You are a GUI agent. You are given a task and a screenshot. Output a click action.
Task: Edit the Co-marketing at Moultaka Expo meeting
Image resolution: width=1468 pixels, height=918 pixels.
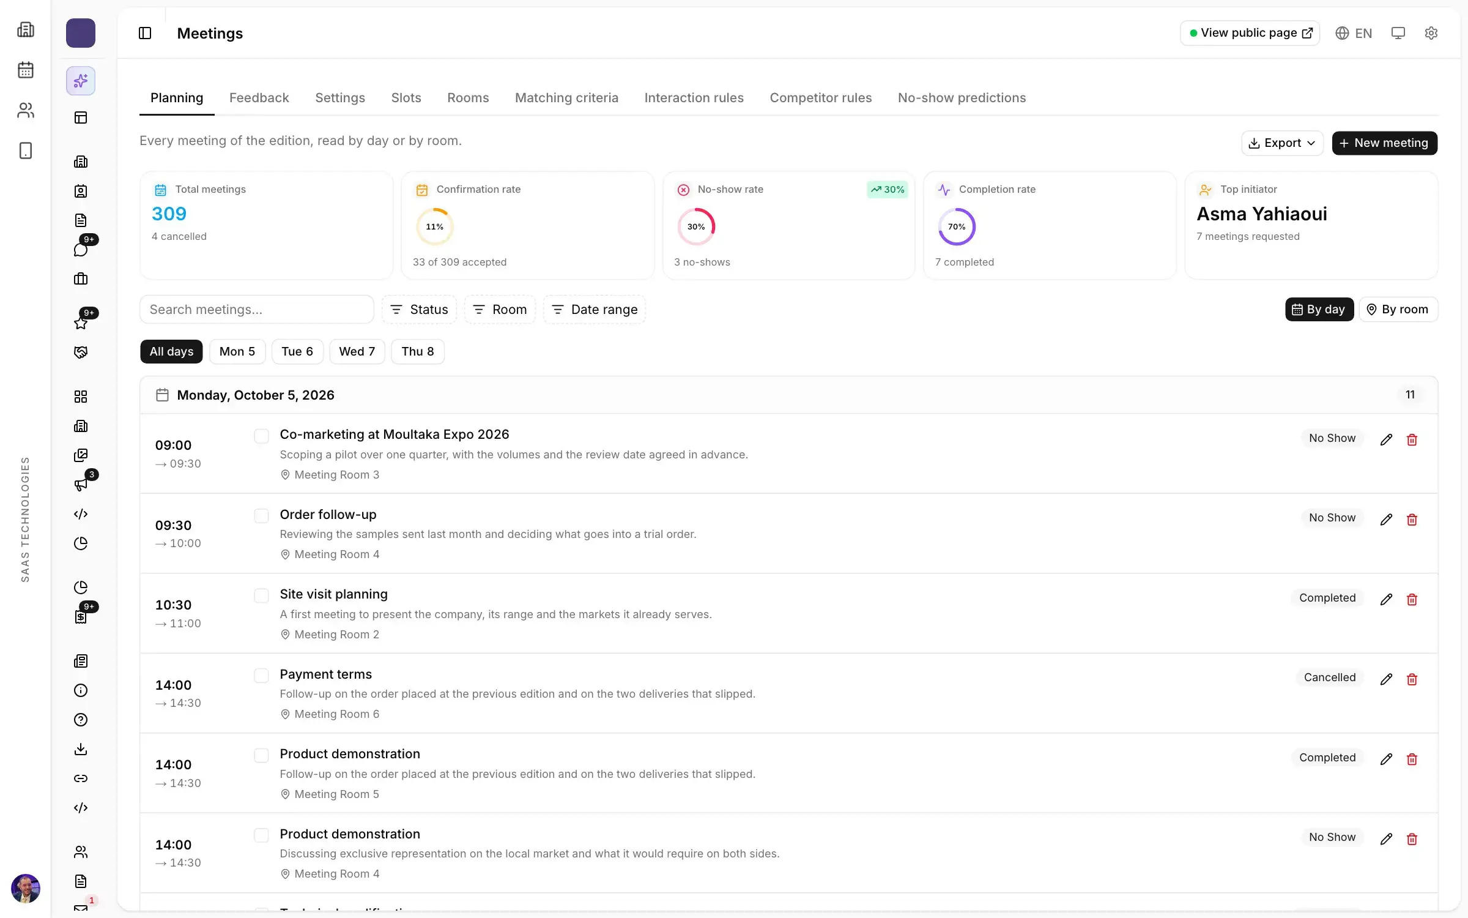1386,439
